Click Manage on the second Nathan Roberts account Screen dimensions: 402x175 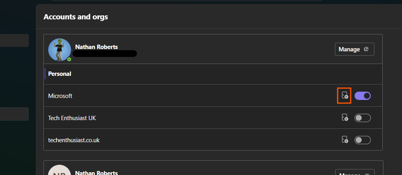click(x=355, y=172)
